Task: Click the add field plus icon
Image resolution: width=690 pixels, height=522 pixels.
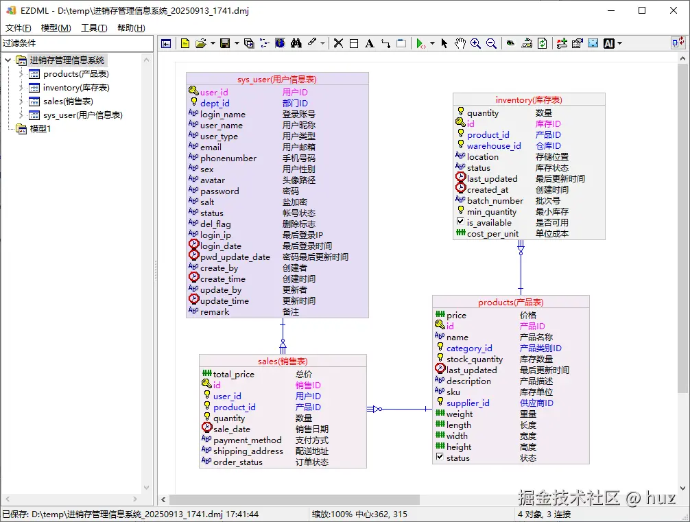Action: point(562,43)
